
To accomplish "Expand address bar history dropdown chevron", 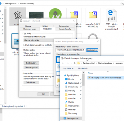I will point(120,4).
